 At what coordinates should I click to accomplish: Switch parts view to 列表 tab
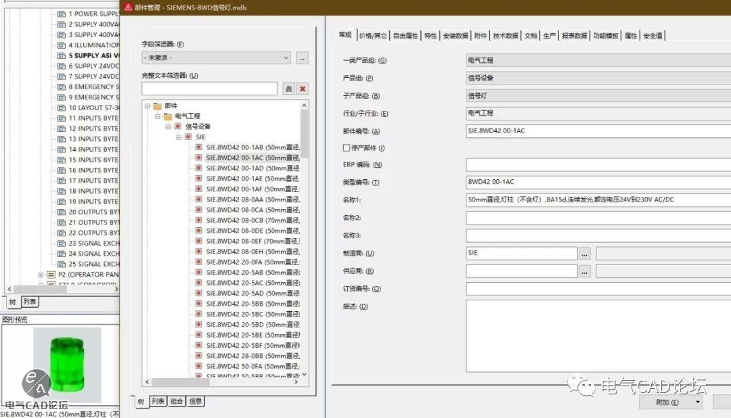click(158, 401)
